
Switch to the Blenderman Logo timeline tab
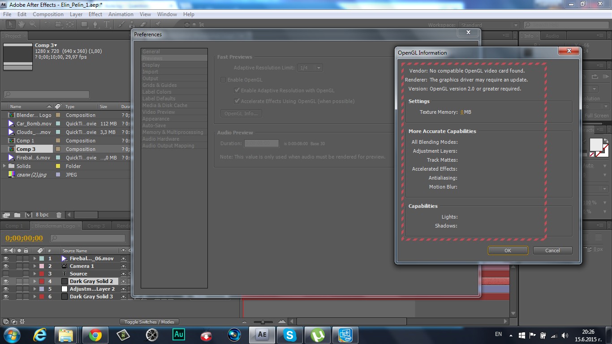pyautogui.click(x=55, y=226)
